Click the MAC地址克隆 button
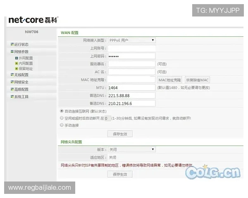 click(x=169, y=80)
